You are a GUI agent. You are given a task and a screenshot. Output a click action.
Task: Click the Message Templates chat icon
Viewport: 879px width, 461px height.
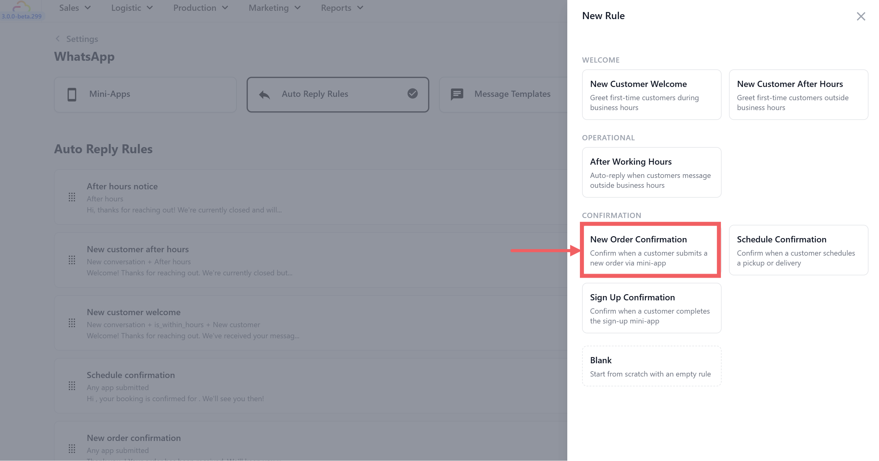(x=456, y=94)
